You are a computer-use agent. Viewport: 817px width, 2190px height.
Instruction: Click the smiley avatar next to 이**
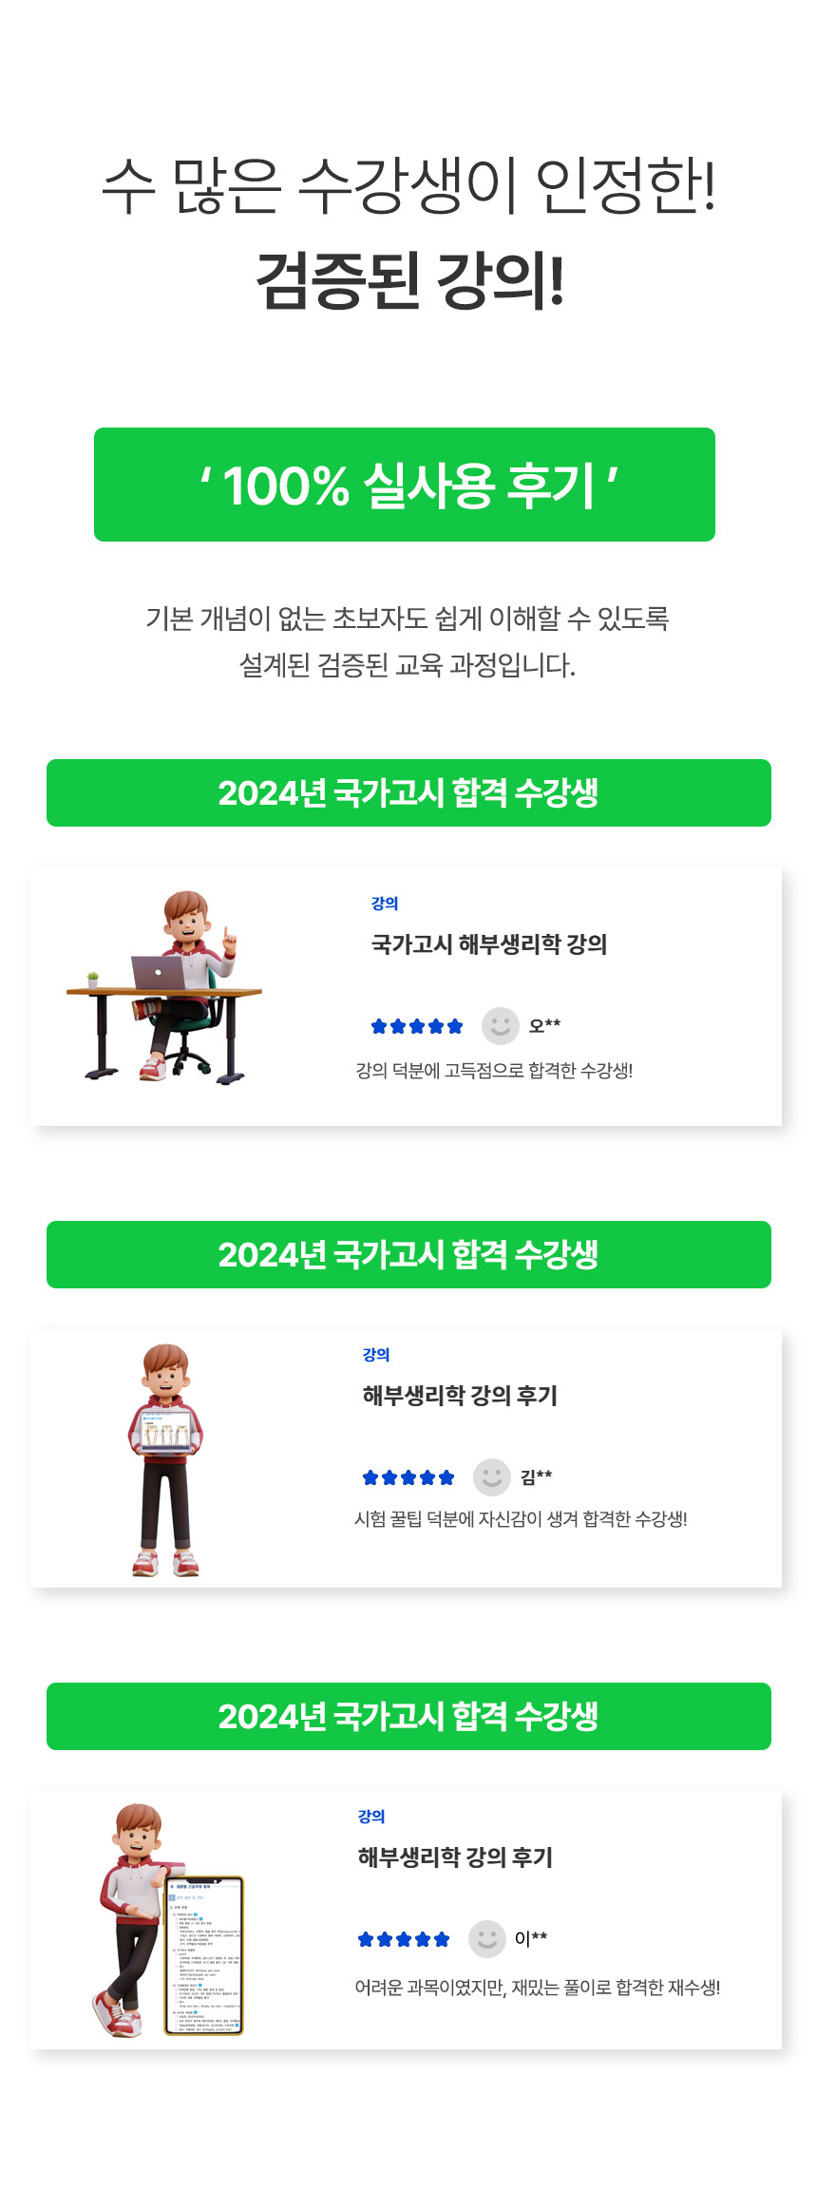pos(487,1939)
